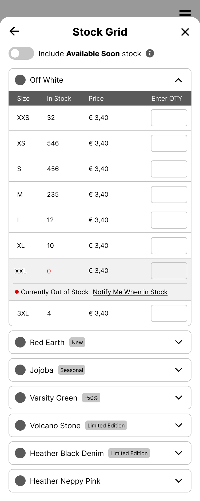Click the Off White color swatch
This screenshot has width=200, height=501.
click(x=20, y=80)
